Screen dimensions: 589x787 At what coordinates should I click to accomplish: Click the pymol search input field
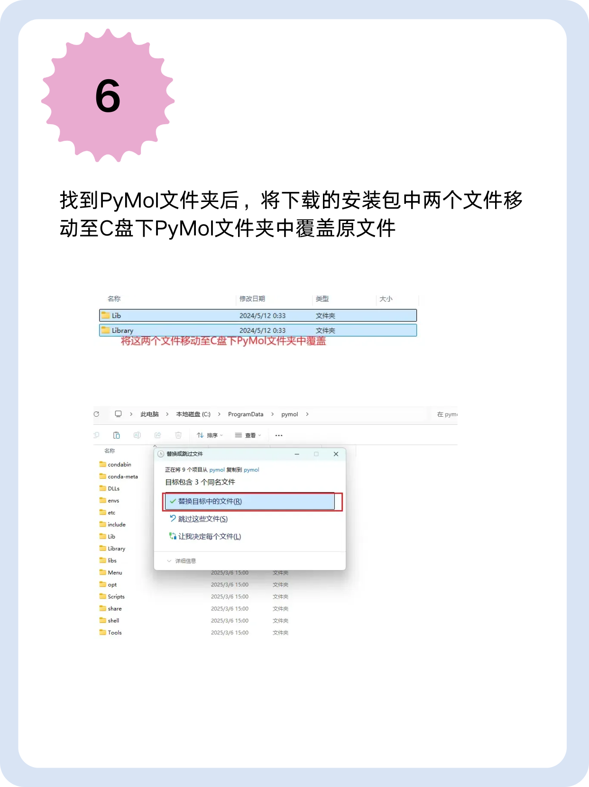coord(446,414)
